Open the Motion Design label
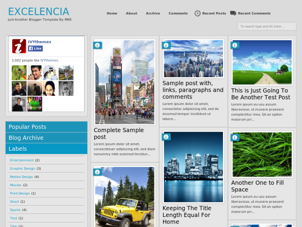This screenshot has height=227, width=302. (21, 177)
